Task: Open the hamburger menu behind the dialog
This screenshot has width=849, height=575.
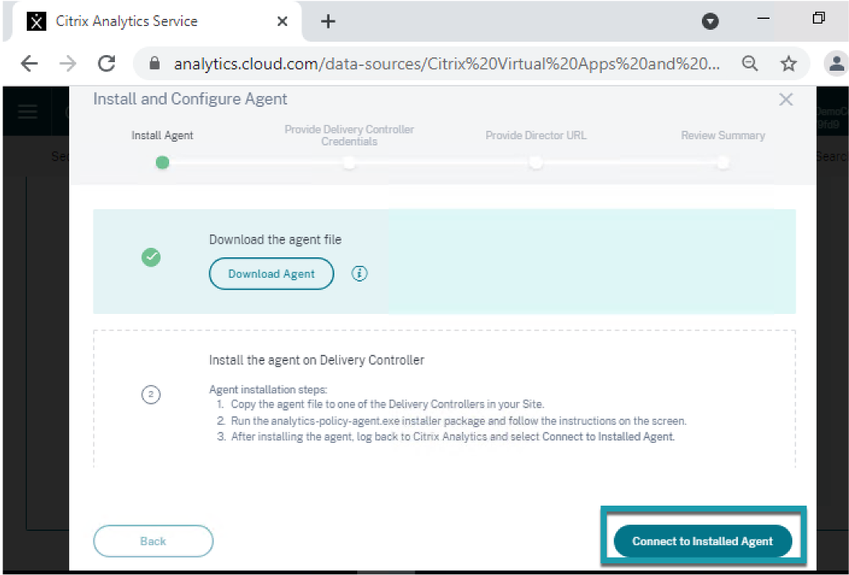Action: 28,112
